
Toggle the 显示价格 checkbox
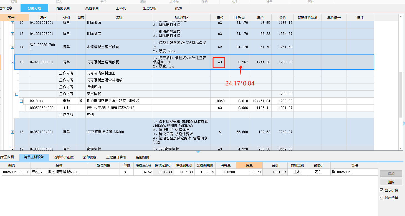(x=382, y=190)
